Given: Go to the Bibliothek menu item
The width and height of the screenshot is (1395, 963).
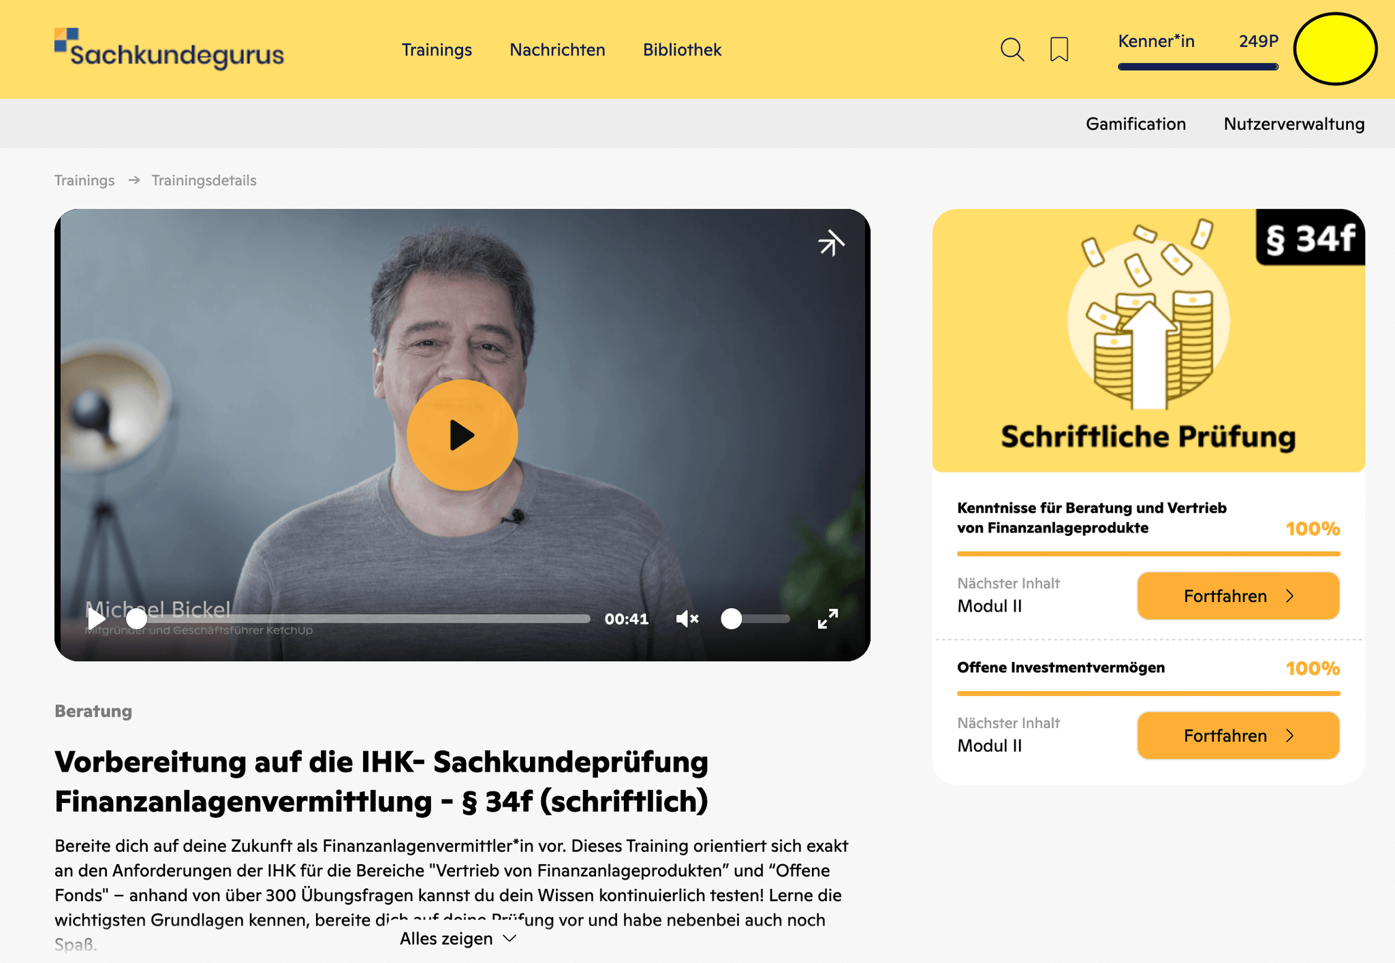Looking at the screenshot, I should (682, 50).
